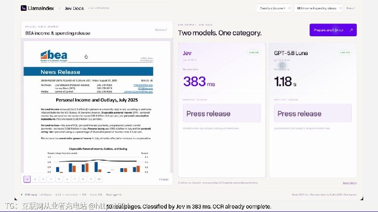Click the Disposable Personal Income chart
This screenshot has width=378, height=212.
(97, 160)
